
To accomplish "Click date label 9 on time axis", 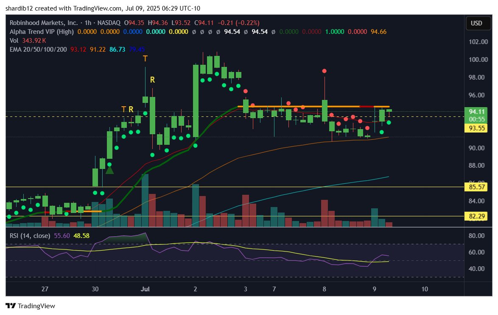I will (375, 289).
